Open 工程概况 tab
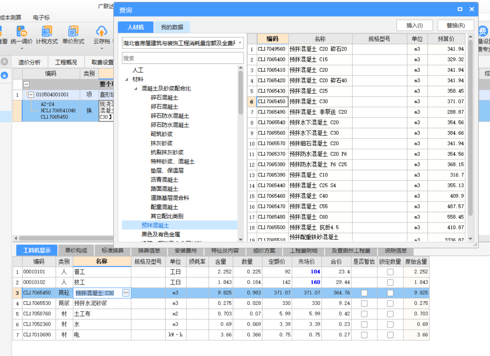490x356 pixels. click(66, 62)
